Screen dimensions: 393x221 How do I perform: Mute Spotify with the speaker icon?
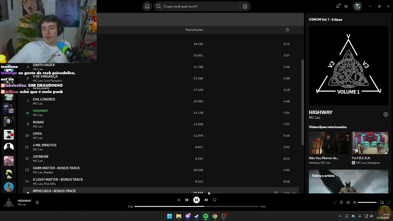pyautogui.click(x=355, y=202)
